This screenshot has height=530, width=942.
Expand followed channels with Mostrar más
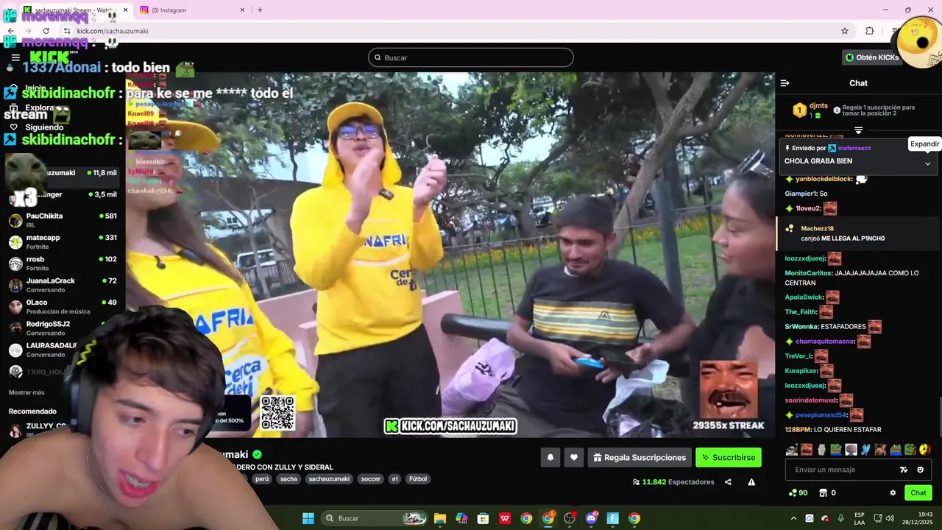pyautogui.click(x=26, y=392)
